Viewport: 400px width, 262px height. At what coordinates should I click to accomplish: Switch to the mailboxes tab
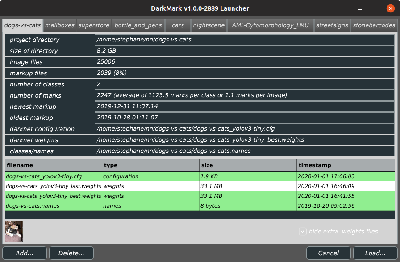point(60,25)
